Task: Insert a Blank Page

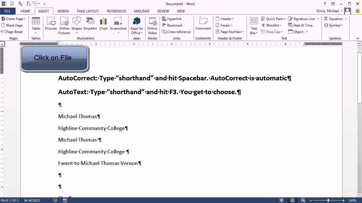Action: 12,25
